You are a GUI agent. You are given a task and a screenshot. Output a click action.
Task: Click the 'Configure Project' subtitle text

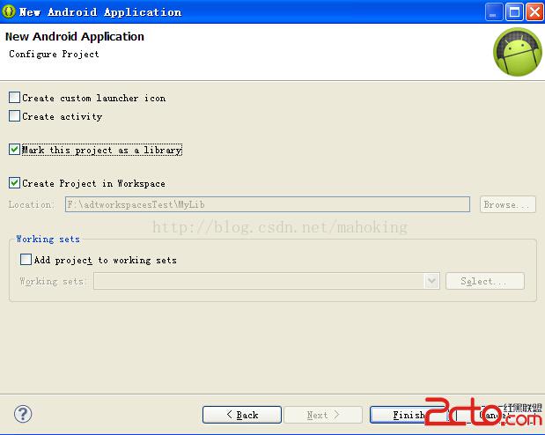[54, 55]
